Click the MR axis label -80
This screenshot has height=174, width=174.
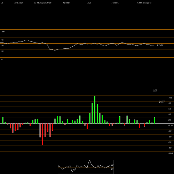(x=170, y=148)
